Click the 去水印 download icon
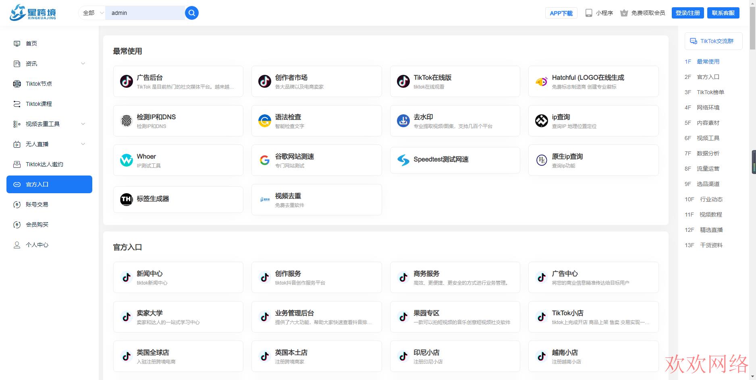The height and width of the screenshot is (380, 756). pos(403,121)
